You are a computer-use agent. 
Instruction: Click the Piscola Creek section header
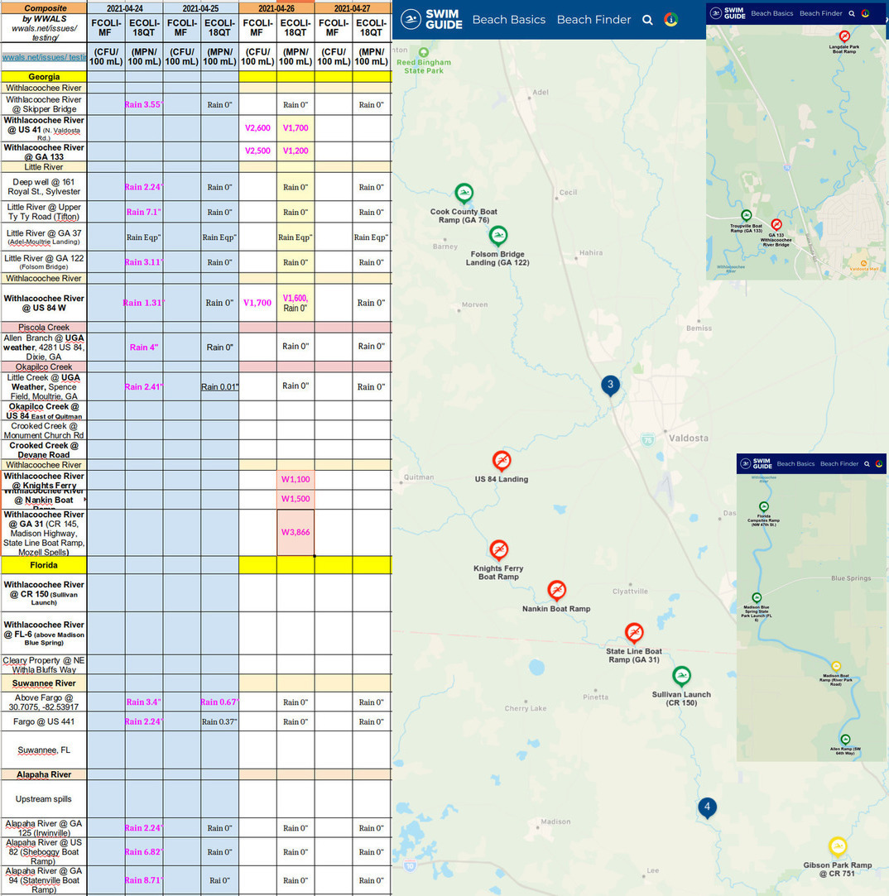pyautogui.click(x=44, y=328)
